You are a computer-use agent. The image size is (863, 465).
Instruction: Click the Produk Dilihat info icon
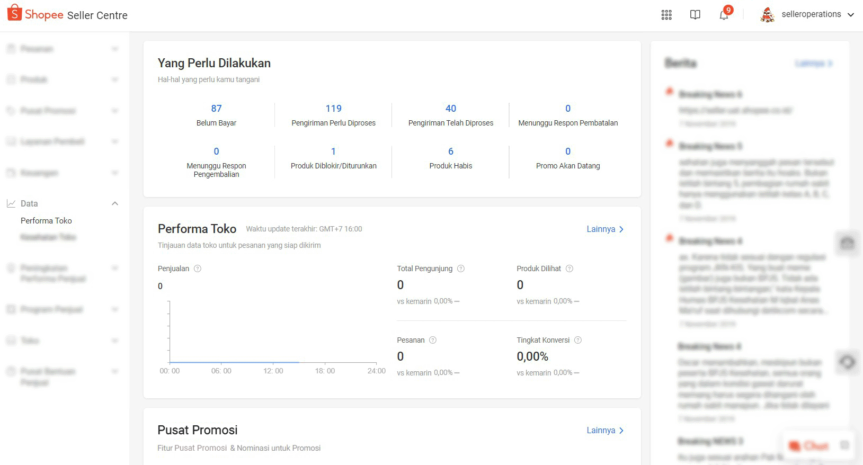[570, 269]
